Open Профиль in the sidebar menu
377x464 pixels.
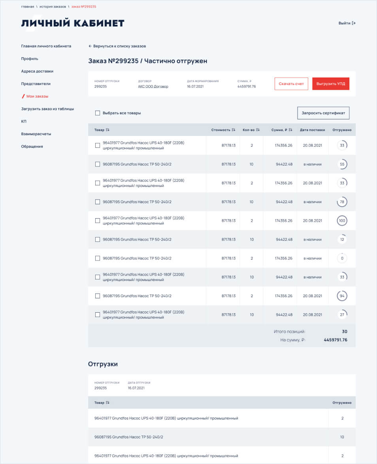[30, 58]
